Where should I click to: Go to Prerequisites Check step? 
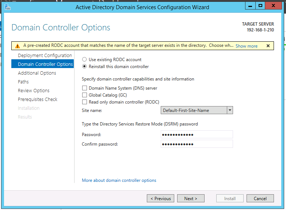[37, 99]
